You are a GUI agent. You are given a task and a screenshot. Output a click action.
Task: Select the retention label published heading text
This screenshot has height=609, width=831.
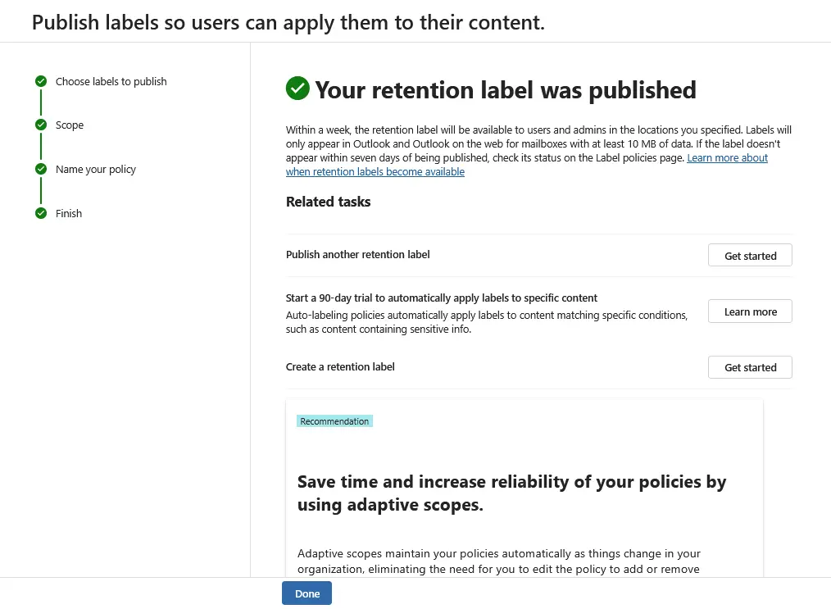point(504,90)
